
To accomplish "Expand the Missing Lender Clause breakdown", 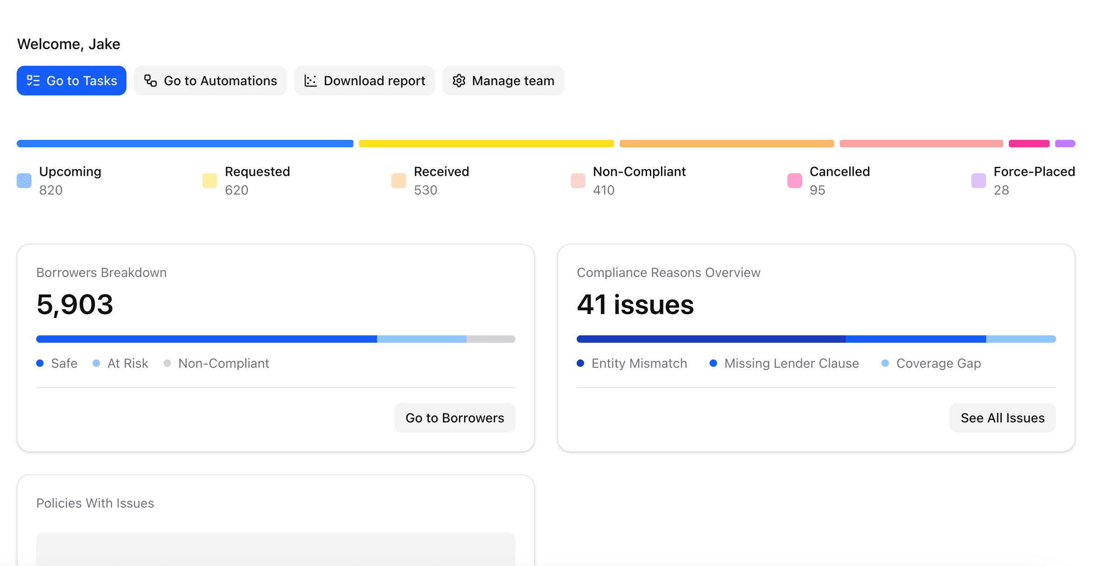I will (x=785, y=363).
